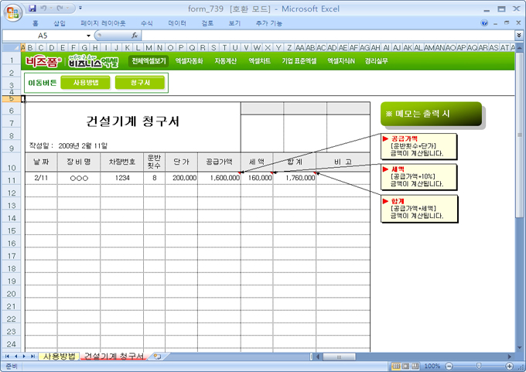Click the green 사용방법 button
The image size is (526, 372).
[x=85, y=82]
